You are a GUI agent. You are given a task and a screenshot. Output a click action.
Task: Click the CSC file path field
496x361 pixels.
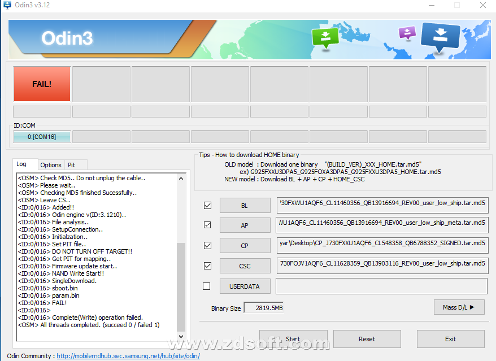pos(382,266)
